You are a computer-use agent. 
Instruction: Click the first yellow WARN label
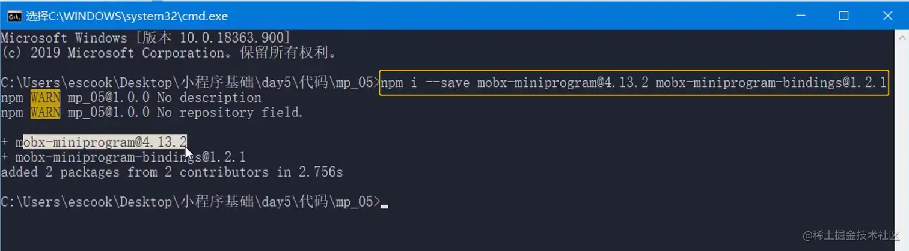pos(45,97)
